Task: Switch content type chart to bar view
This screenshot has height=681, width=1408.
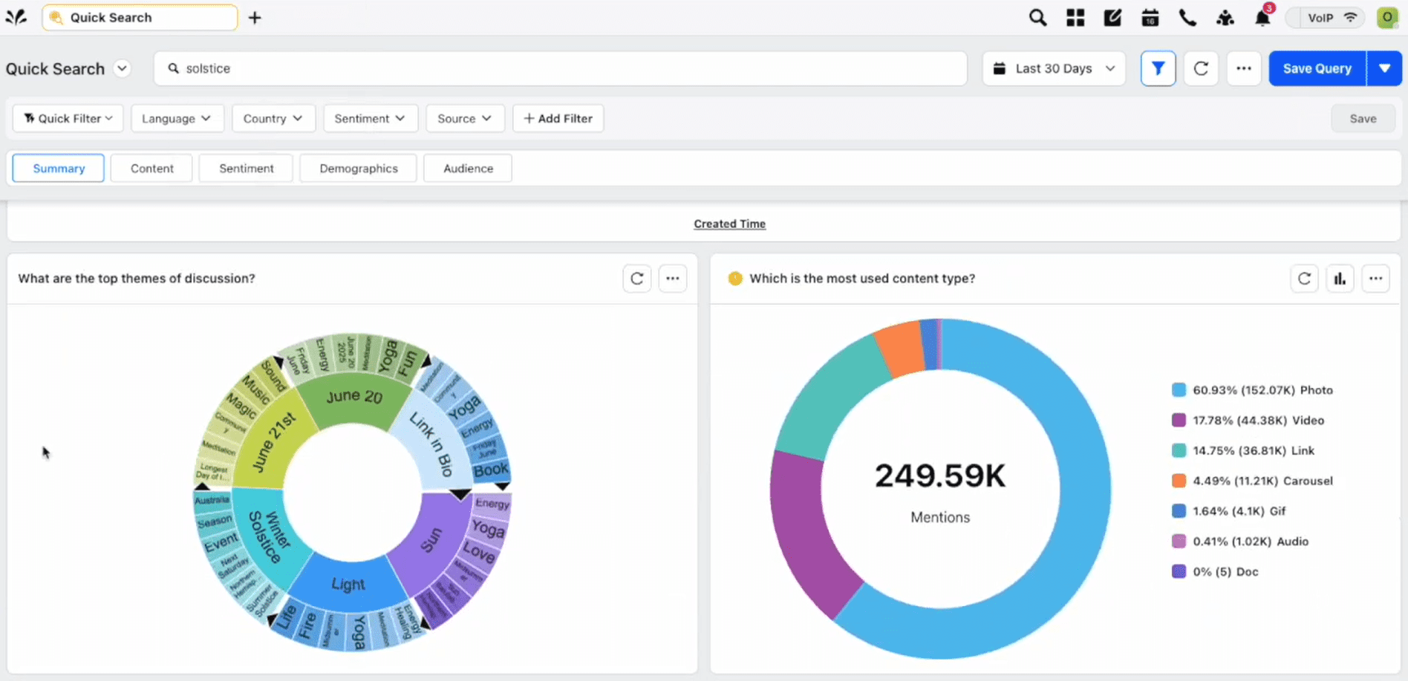Action: pyautogui.click(x=1340, y=278)
